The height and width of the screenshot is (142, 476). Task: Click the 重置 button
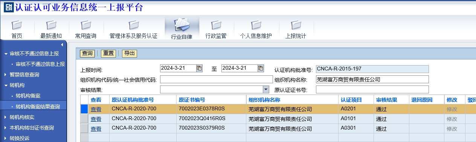click(x=108, y=53)
